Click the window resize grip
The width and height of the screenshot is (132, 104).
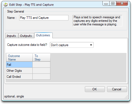pyautogui.click(x=126, y=97)
